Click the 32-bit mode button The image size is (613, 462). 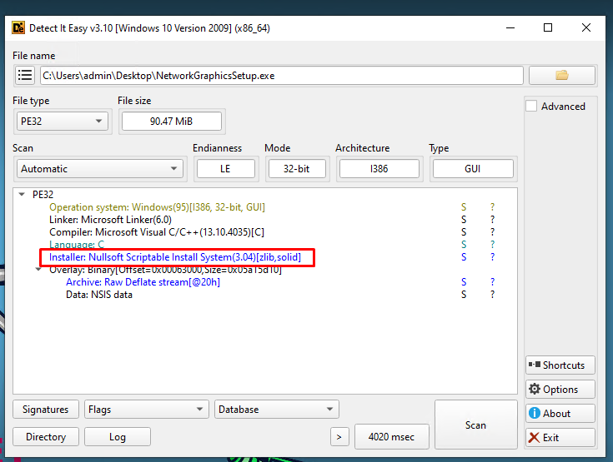(297, 168)
